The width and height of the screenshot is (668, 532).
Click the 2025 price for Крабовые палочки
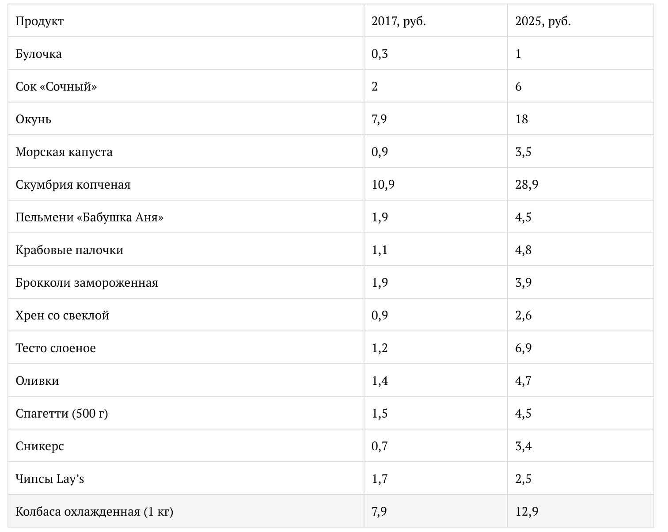(524, 250)
